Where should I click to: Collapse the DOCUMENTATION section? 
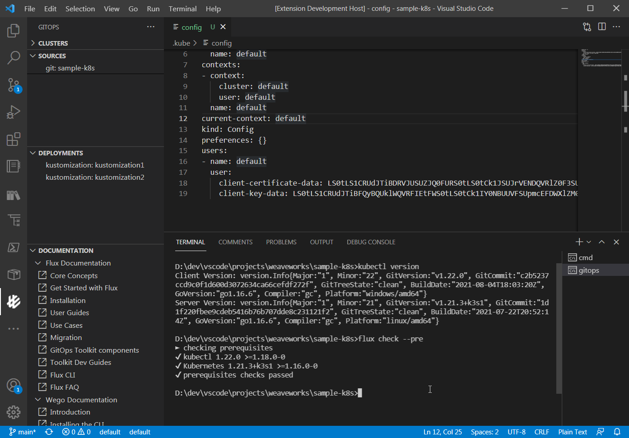point(95,251)
